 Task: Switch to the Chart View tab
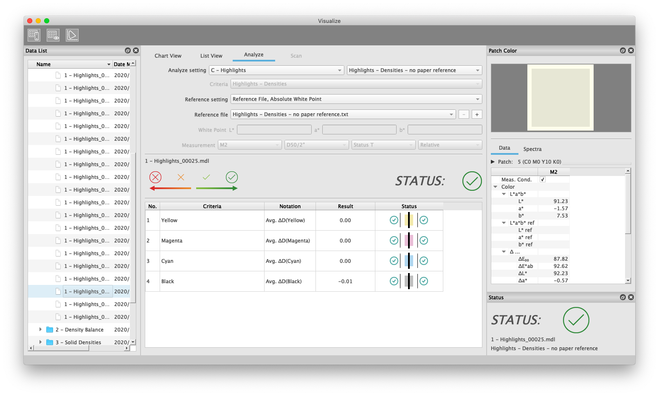pyautogui.click(x=168, y=56)
